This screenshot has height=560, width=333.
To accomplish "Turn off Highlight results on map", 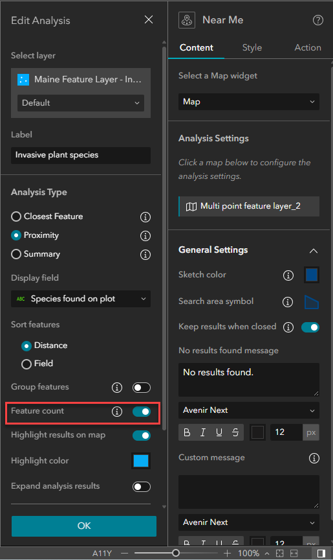I will tap(142, 436).
